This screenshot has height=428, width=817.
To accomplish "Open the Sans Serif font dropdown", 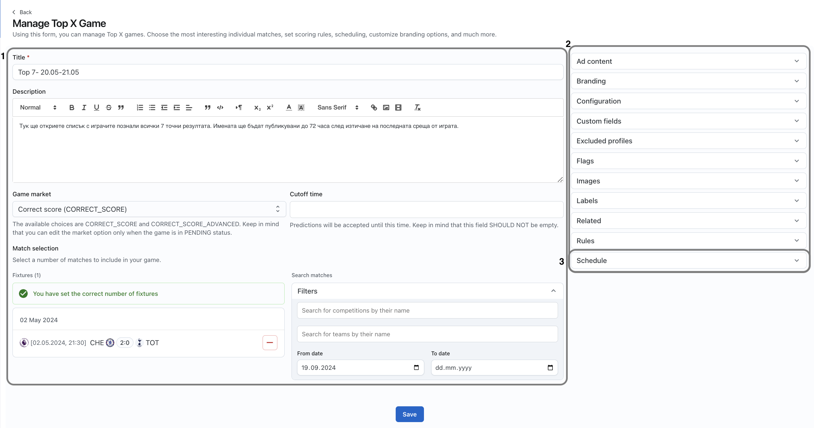I will (x=338, y=107).
